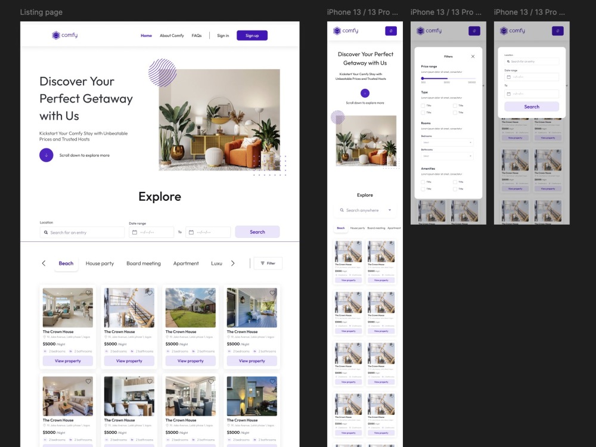Check the top-left Title checkbox under Type
Image resolution: width=596 pixels, height=447 pixels.
[423, 105]
